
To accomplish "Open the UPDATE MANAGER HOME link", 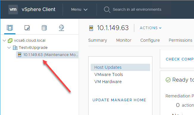I will click(x=119, y=100).
